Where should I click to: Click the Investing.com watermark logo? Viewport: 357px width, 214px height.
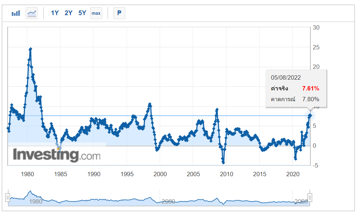(57, 155)
